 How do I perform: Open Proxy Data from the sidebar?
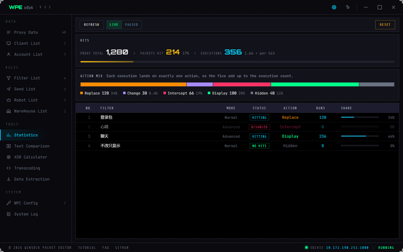(36, 32)
